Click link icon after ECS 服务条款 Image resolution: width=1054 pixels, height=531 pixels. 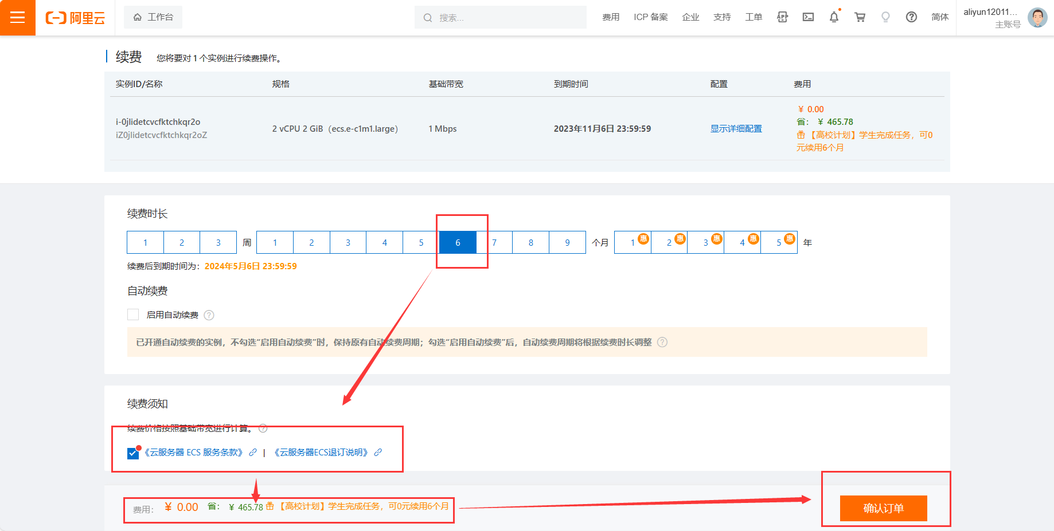pos(253,452)
